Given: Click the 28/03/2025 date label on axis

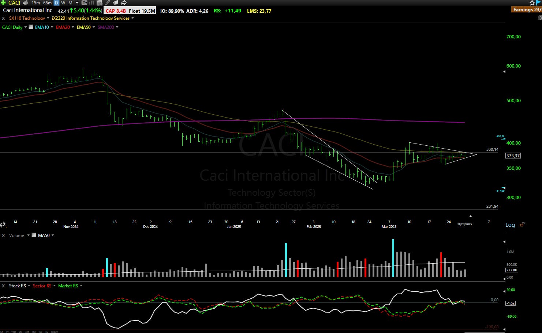Looking at the screenshot, I should [x=465, y=224].
